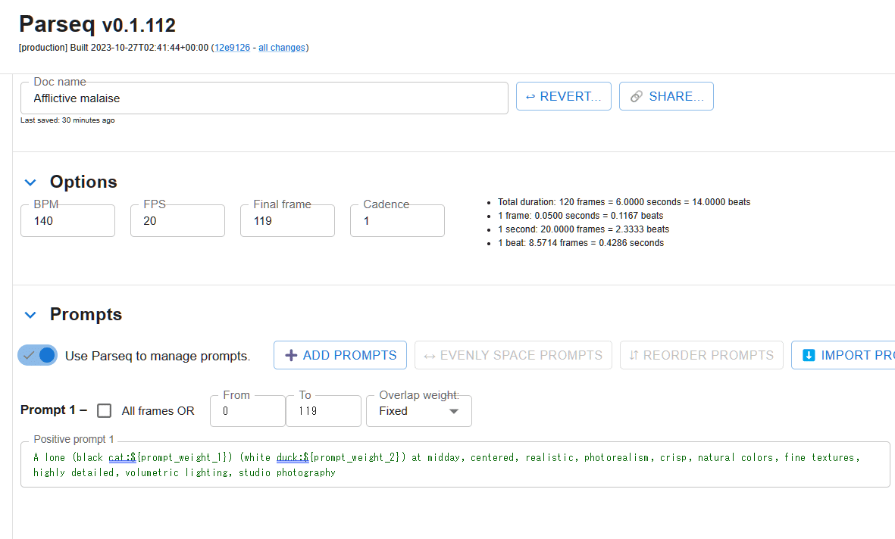The image size is (895, 539).
Task: Check the All frames checkbox
Action: [105, 410]
